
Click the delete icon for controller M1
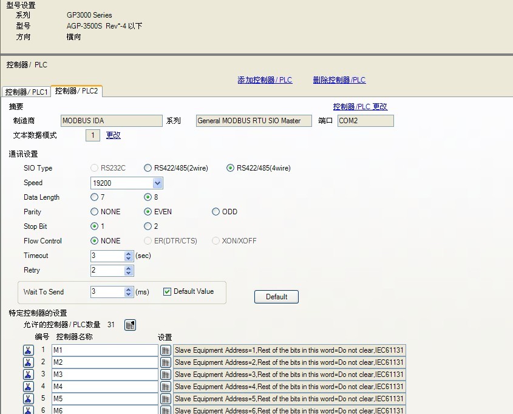point(28,350)
